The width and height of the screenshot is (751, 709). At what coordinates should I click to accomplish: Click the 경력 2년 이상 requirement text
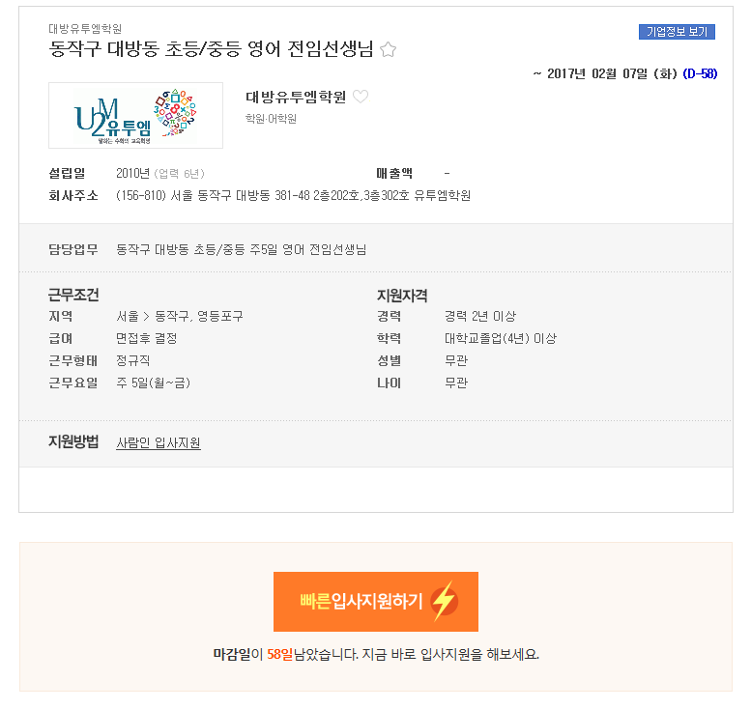(480, 316)
